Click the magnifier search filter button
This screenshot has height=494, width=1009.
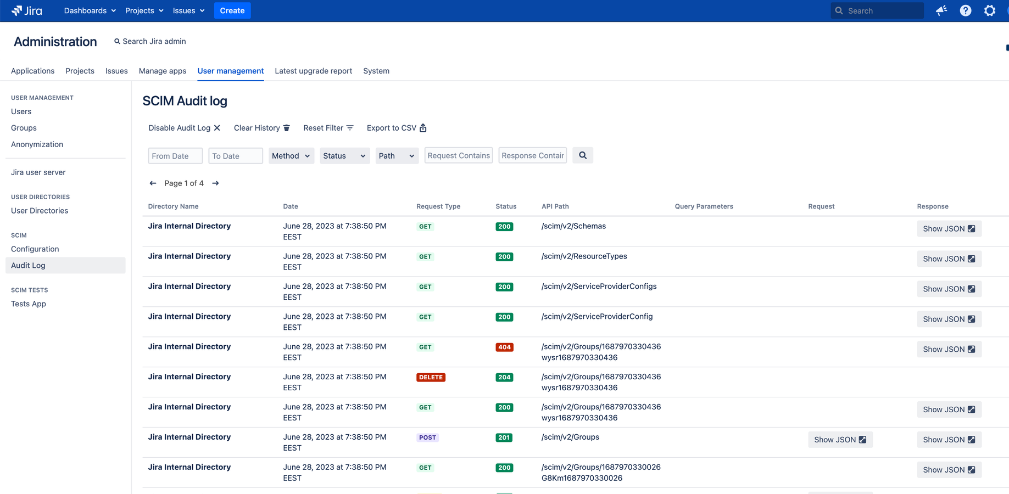tap(583, 155)
